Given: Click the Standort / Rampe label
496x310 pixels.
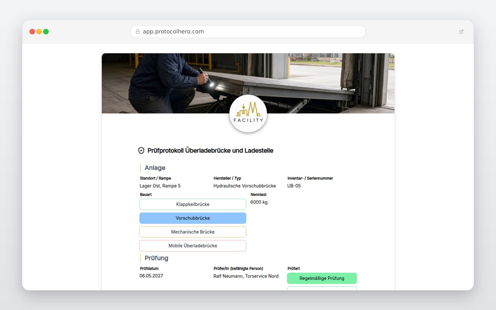Looking at the screenshot, I should 155,178.
